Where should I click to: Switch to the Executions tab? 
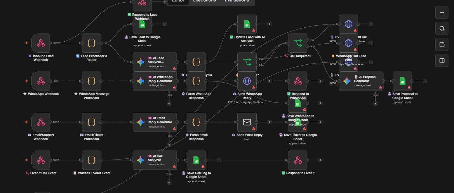tap(204, 1)
